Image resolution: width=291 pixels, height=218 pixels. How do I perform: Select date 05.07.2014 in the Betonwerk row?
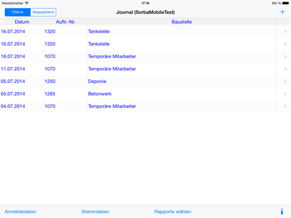point(13,94)
